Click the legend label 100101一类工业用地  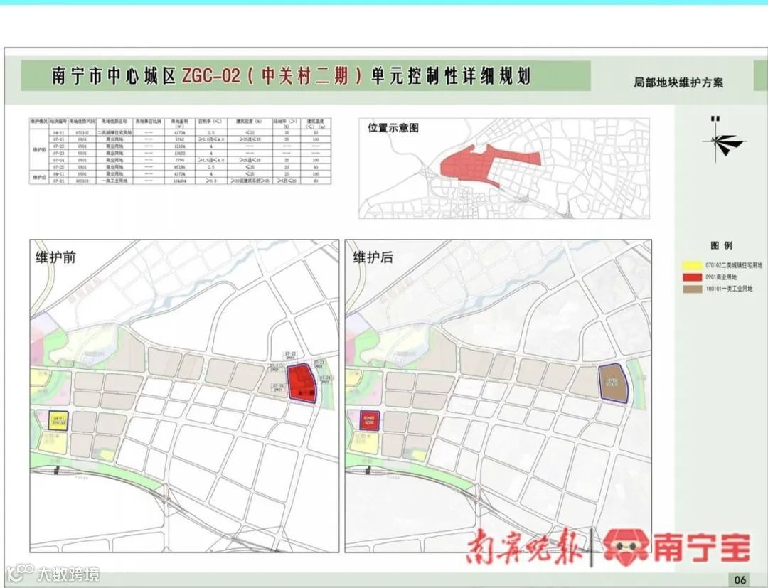(729, 289)
